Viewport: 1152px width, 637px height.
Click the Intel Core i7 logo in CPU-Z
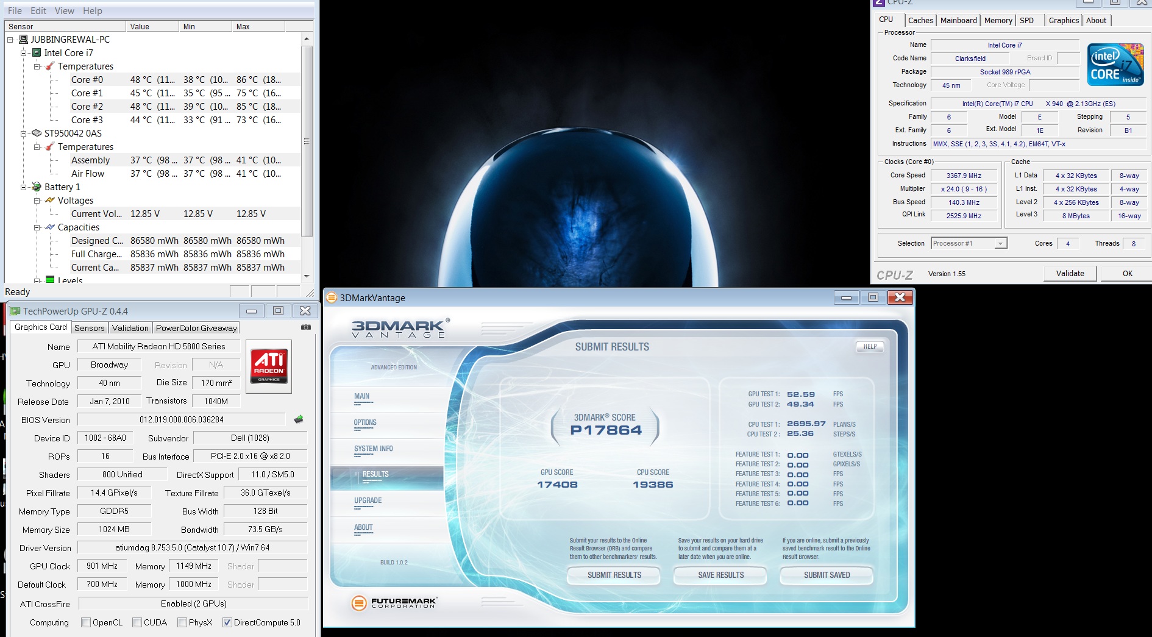click(x=1116, y=64)
